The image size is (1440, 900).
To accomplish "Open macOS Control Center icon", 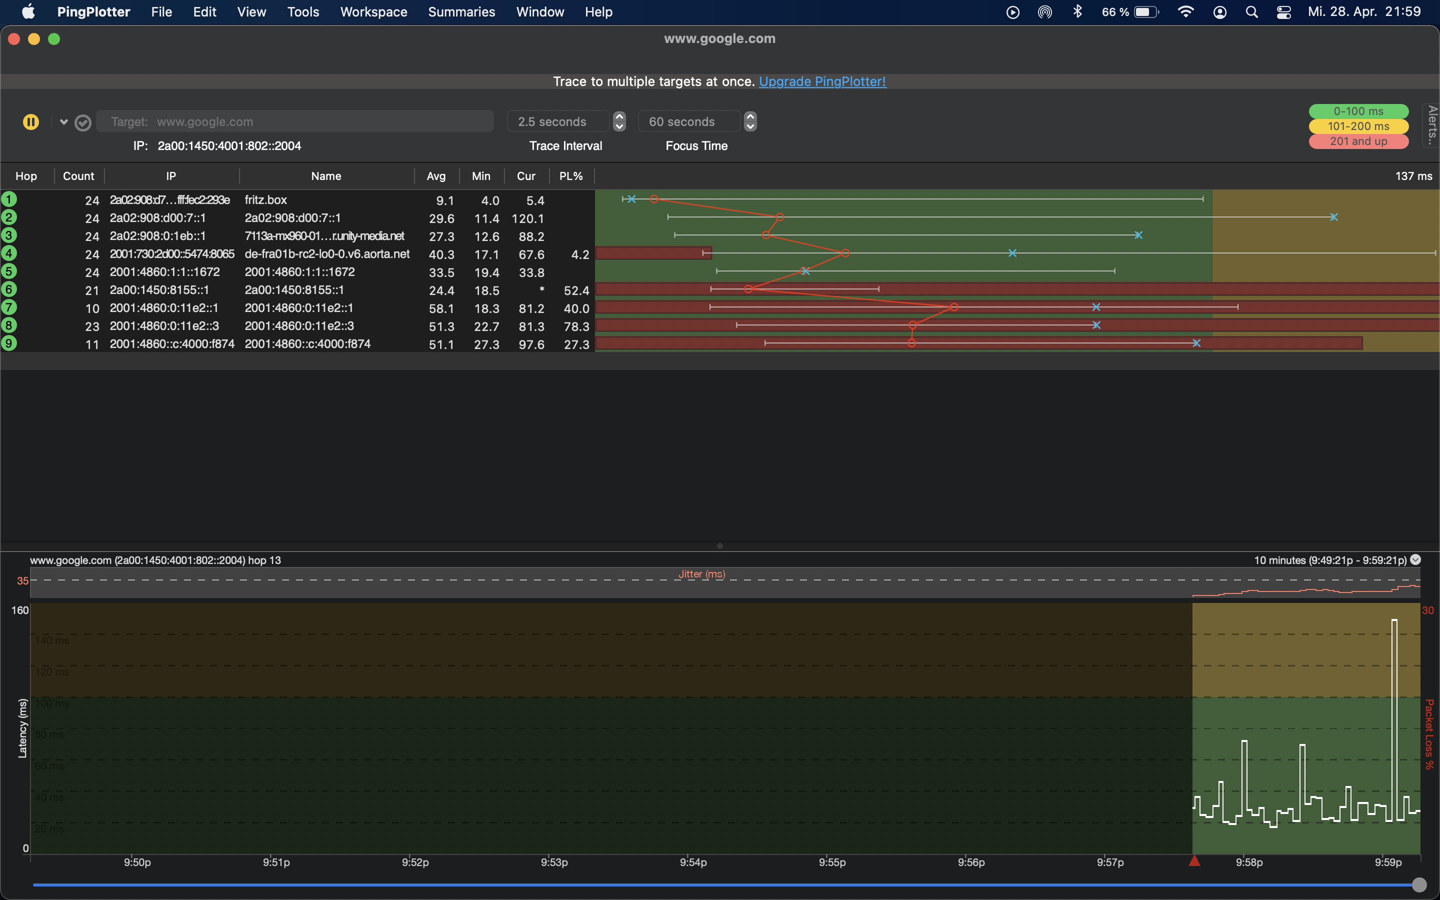I will [1283, 12].
